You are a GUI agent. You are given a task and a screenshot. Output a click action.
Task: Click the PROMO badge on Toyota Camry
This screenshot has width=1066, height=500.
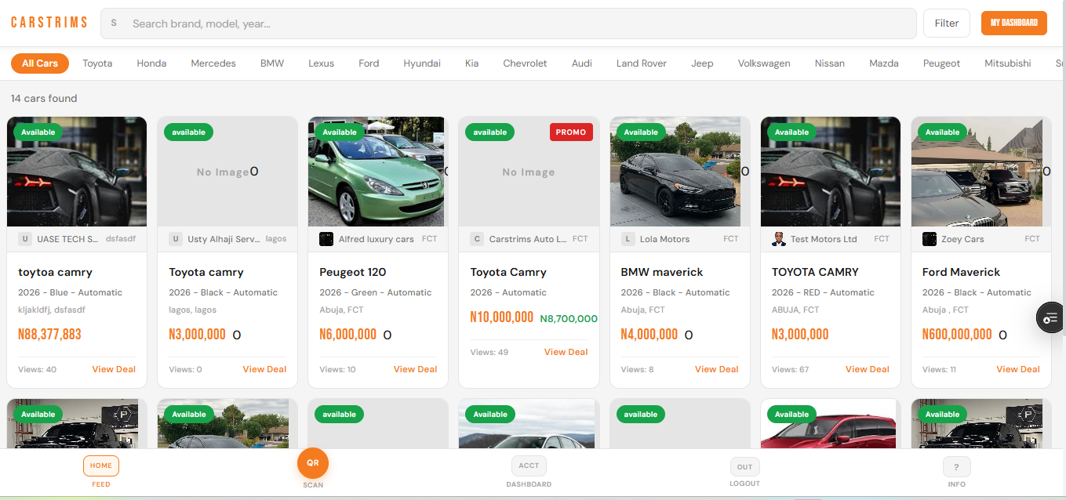coord(571,132)
